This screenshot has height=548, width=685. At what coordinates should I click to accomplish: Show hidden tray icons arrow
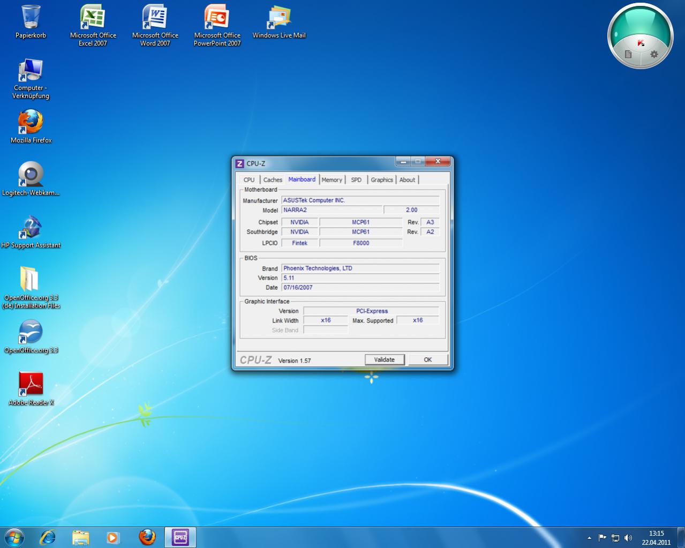pos(589,538)
